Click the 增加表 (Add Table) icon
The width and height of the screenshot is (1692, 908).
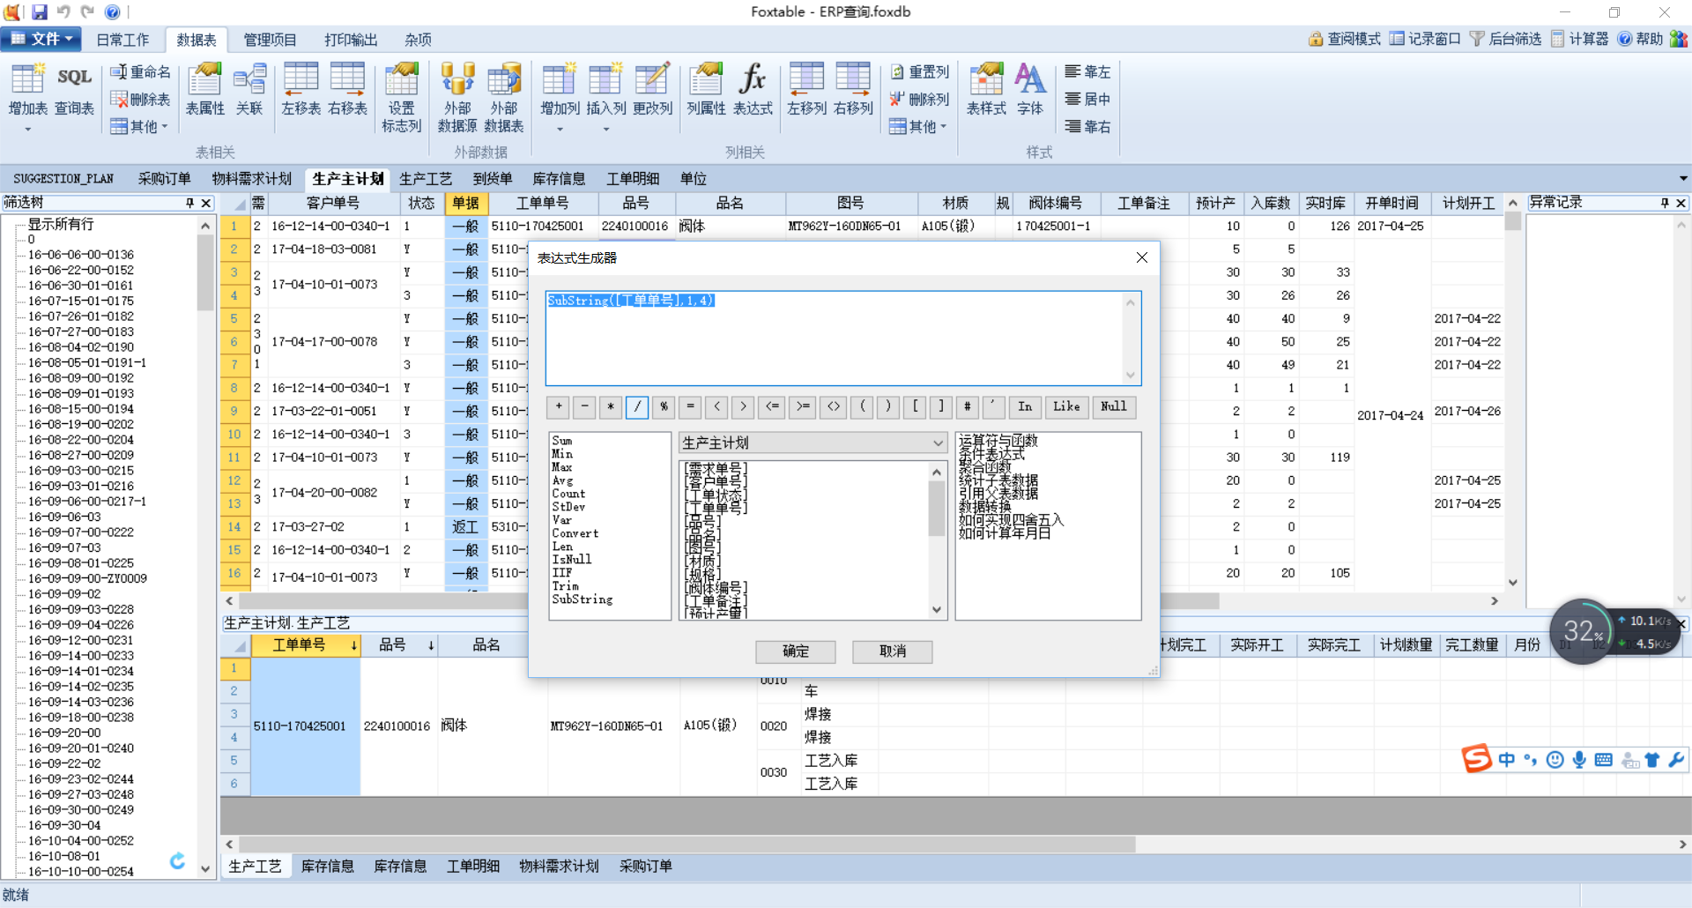27,90
